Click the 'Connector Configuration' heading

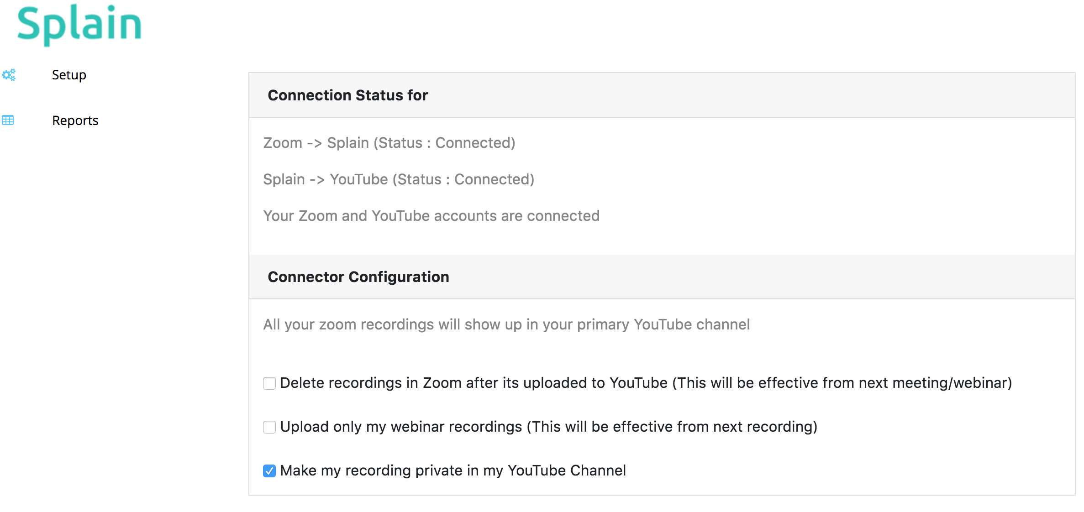[358, 277]
